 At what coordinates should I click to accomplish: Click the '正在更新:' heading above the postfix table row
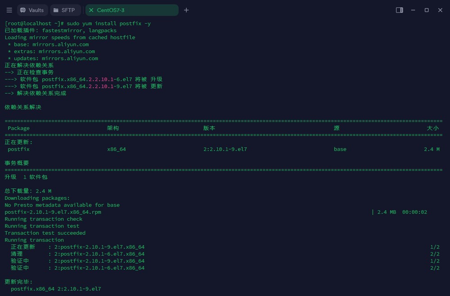[18, 142]
